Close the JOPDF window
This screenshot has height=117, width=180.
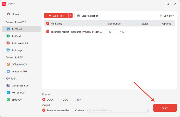(x=175, y=4)
